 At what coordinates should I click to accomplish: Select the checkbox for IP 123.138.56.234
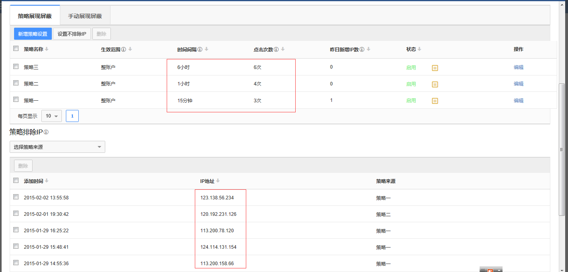pyautogui.click(x=16, y=197)
